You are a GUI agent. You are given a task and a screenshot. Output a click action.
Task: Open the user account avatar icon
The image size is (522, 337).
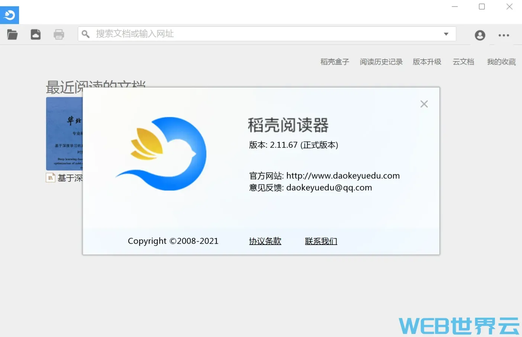coord(480,35)
